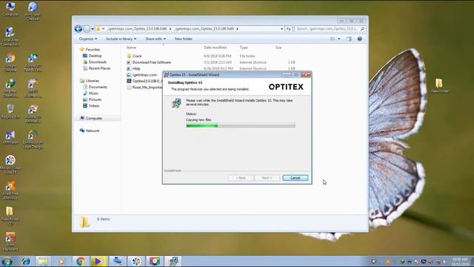
Task: Open Movavi Video Suite desktop shortcut
Action: [x=10, y=165]
